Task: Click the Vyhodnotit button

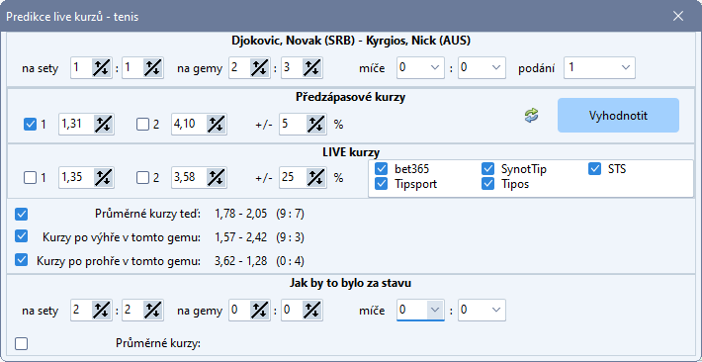Action: [618, 116]
